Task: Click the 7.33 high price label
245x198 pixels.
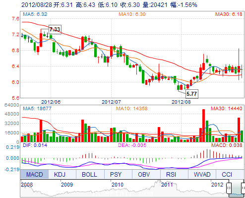Action: click(55, 29)
